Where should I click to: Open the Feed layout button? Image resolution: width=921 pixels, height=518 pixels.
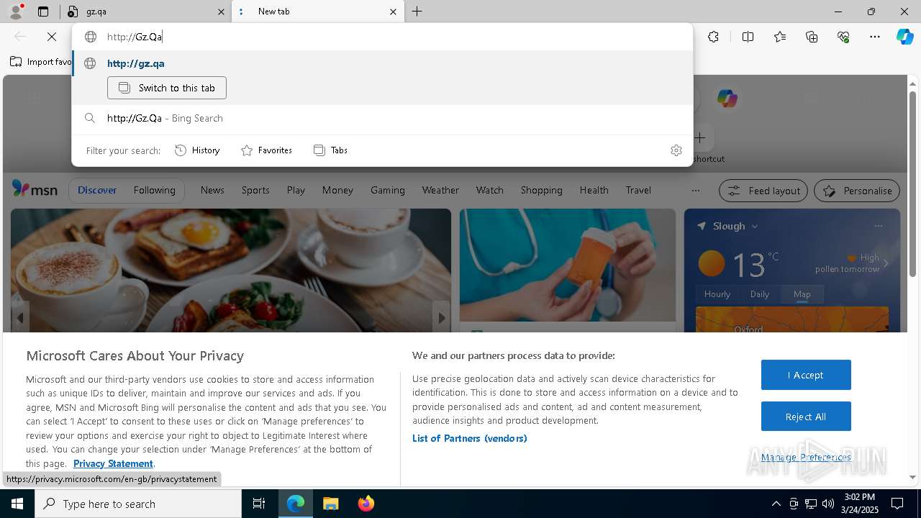[x=763, y=191]
